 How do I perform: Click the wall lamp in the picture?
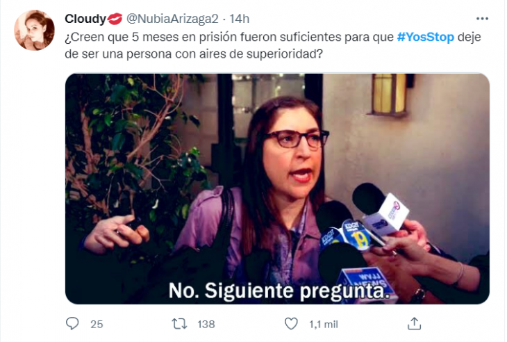(x=388, y=95)
